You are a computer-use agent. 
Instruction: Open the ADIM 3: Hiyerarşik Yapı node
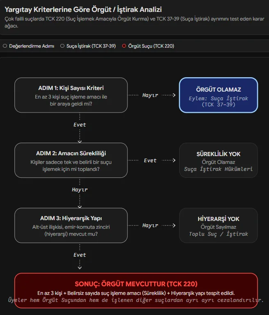pos(71,225)
